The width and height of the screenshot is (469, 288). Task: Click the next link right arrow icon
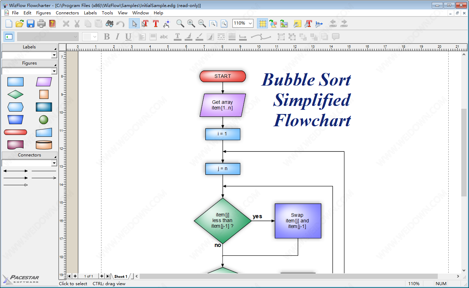(344, 24)
